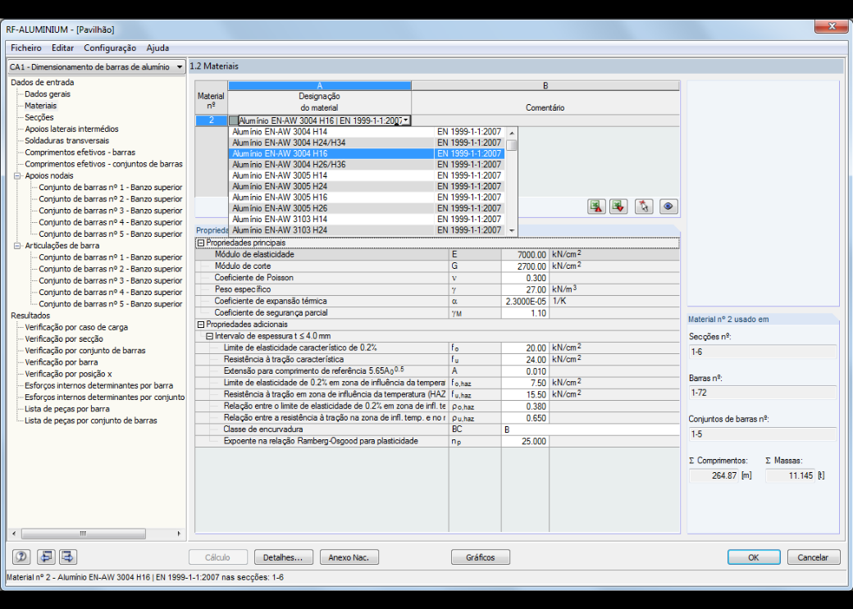Screen dimensions: 853x609
Task: Click the Anexo Nac. button
Action: [x=349, y=557]
